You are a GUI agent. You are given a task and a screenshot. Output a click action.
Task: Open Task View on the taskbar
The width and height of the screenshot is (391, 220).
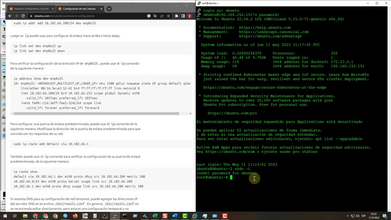(14, 216)
